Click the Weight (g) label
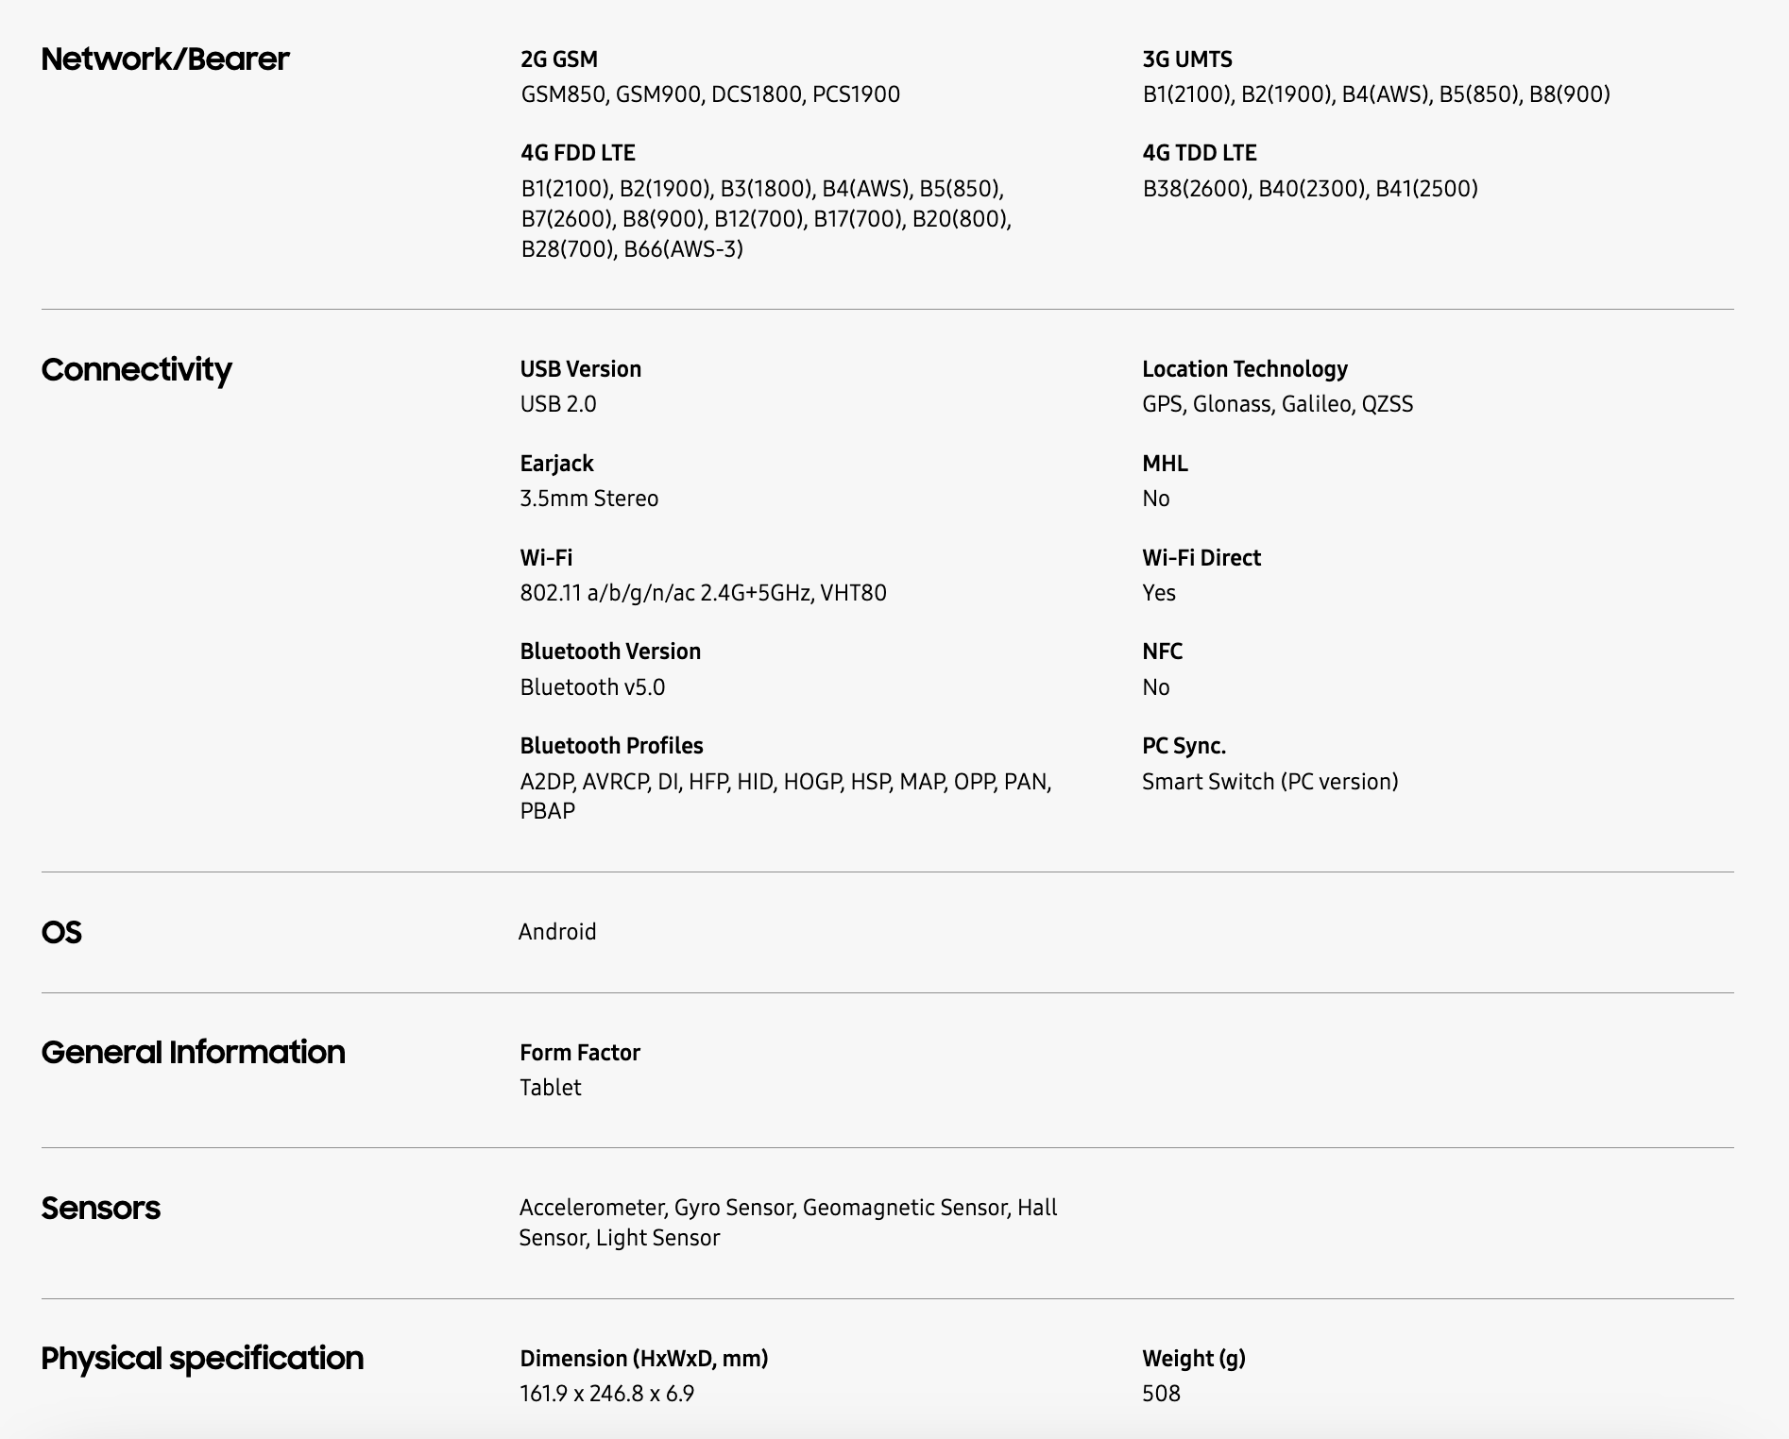The width and height of the screenshot is (1789, 1439). click(1194, 1359)
